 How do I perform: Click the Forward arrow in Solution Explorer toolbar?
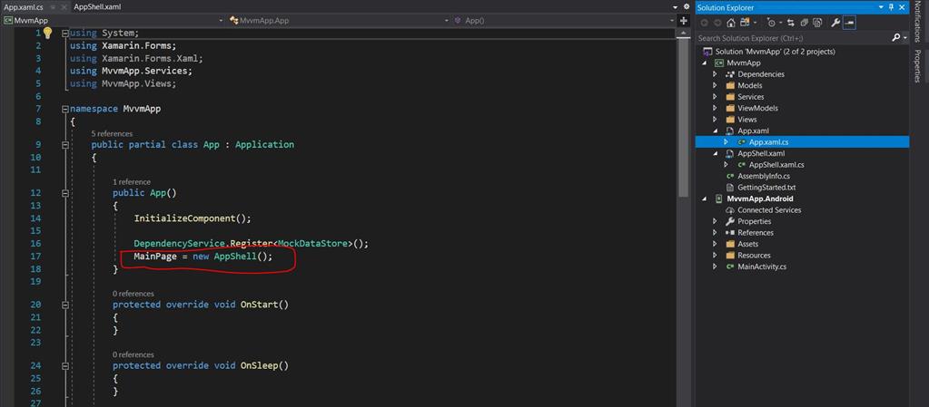tap(717, 23)
